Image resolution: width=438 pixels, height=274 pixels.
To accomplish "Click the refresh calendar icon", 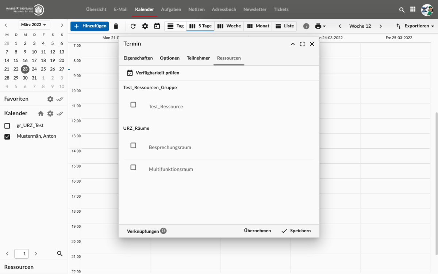I will tap(133, 26).
